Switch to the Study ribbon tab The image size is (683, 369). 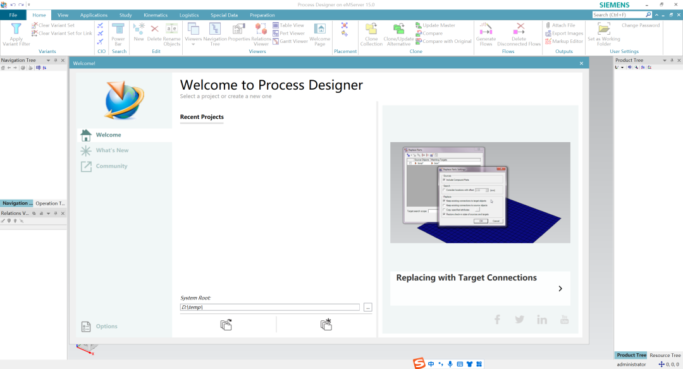(x=125, y=15)
